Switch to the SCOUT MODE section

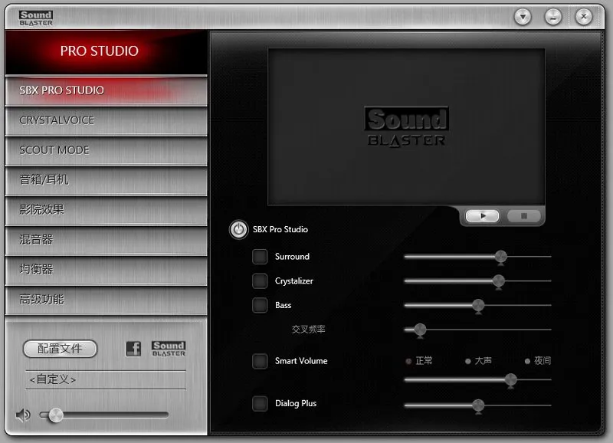pos(106,150)
